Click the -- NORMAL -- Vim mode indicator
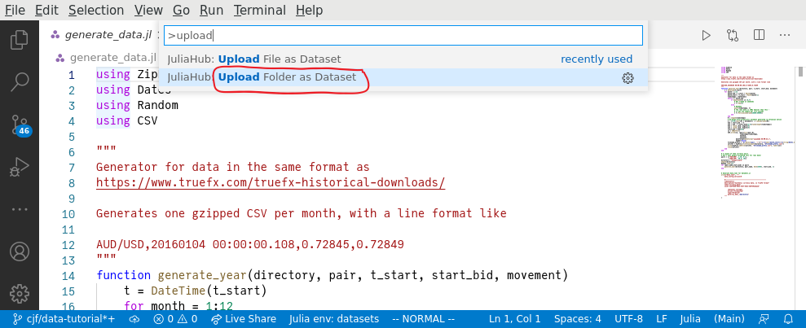806x328 pixels. click(423, 319)
